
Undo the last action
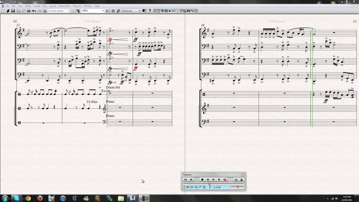(x=34, y=11)
